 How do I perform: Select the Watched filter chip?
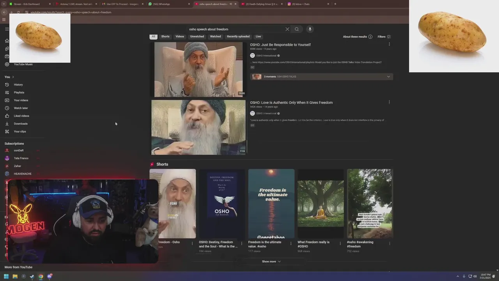click(x=216, y=37)
